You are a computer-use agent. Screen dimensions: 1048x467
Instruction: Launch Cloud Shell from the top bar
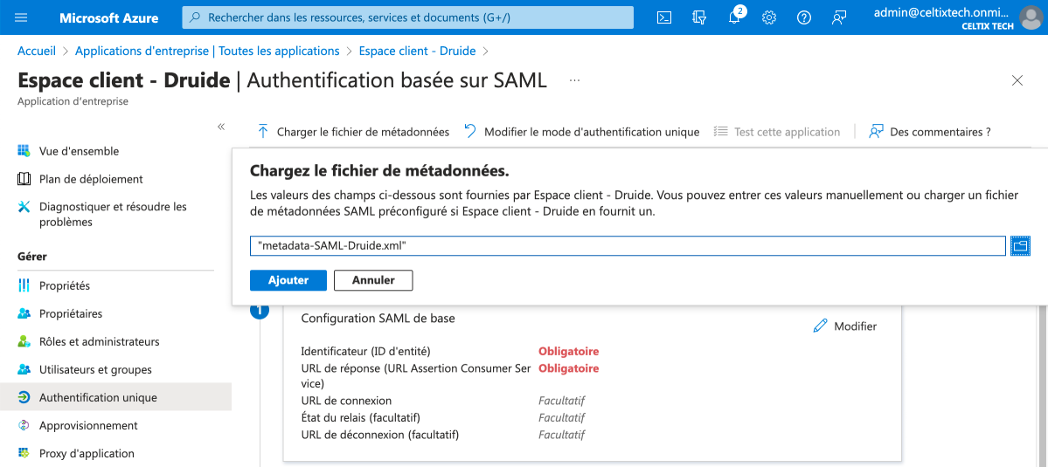pos(664,17)
